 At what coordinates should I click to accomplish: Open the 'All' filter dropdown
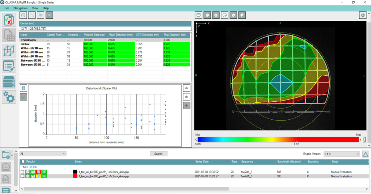(x=43, y=154)
